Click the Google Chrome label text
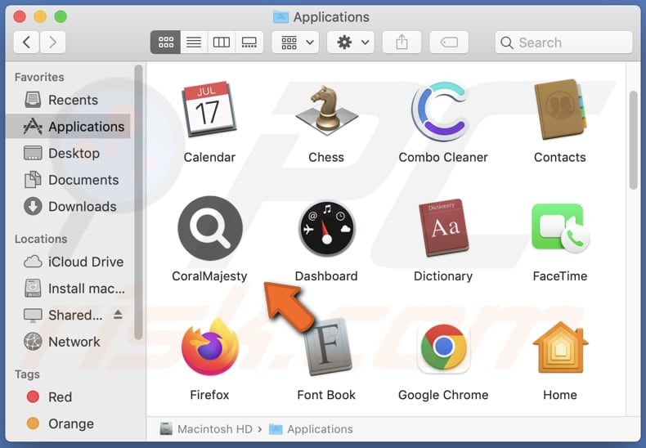 point(443,395)
